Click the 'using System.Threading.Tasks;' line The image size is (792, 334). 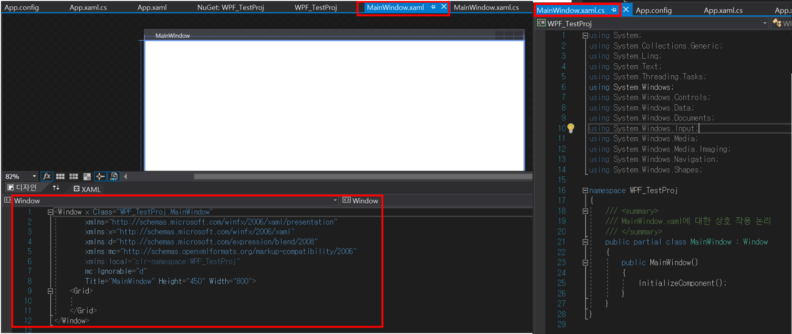point(647,77)
